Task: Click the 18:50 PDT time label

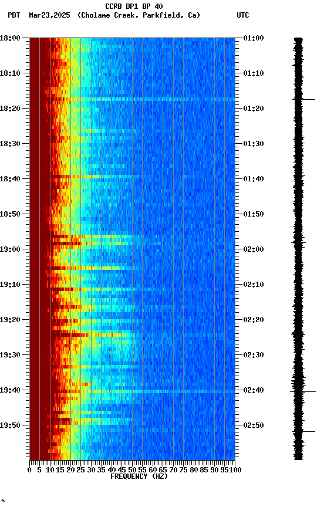Action: point(10,214)
